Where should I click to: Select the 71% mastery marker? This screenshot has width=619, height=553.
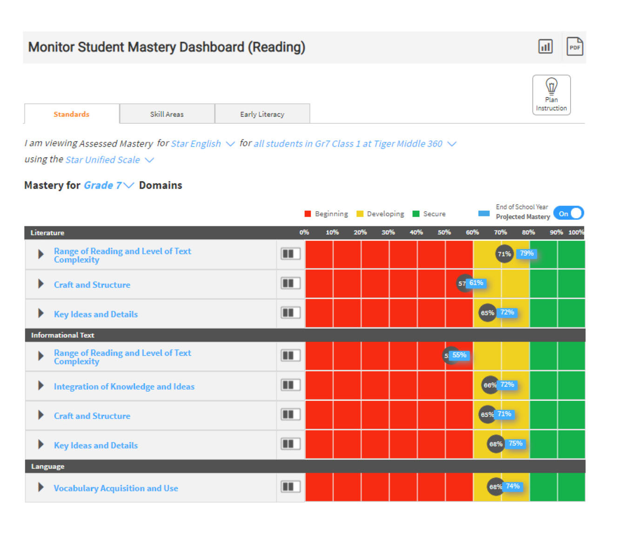tap(505, 254)
